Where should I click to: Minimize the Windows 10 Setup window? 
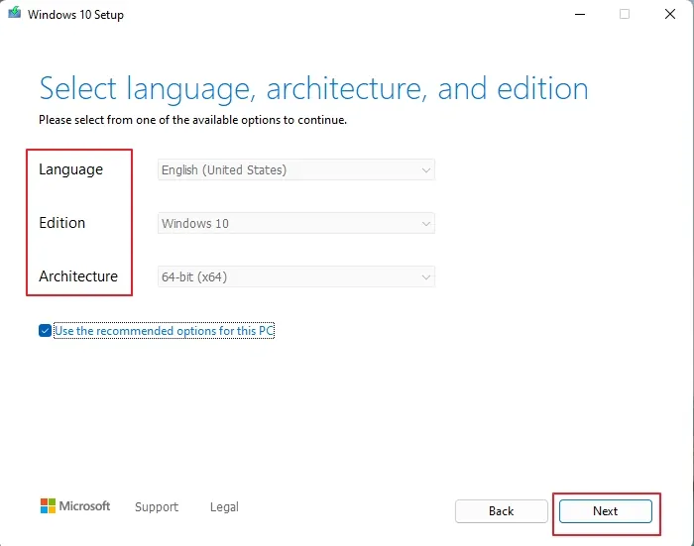(x=580, y=14)
